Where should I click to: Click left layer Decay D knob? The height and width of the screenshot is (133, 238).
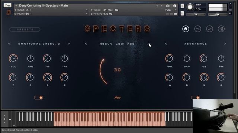pyautogui.click(x=30, y=77)
